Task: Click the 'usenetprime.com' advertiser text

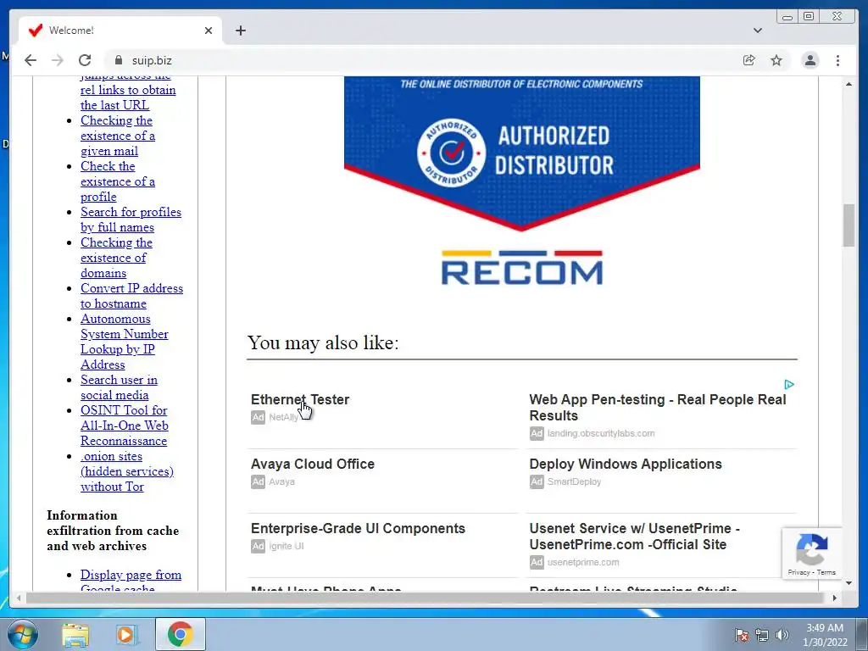Action: (x=583, y=563)
